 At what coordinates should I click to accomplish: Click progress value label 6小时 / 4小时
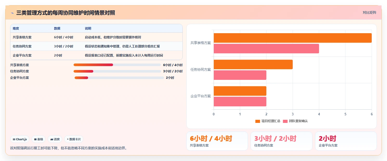tap(173, 65)
